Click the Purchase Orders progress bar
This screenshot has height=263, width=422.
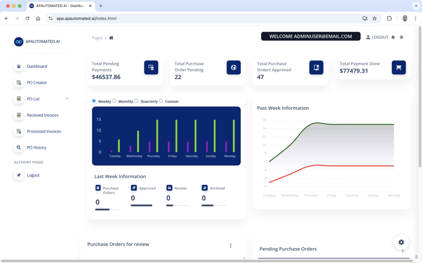pos(107,210)
